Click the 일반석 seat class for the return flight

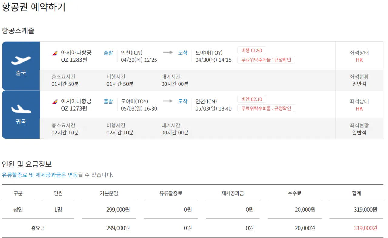[359, 132]
